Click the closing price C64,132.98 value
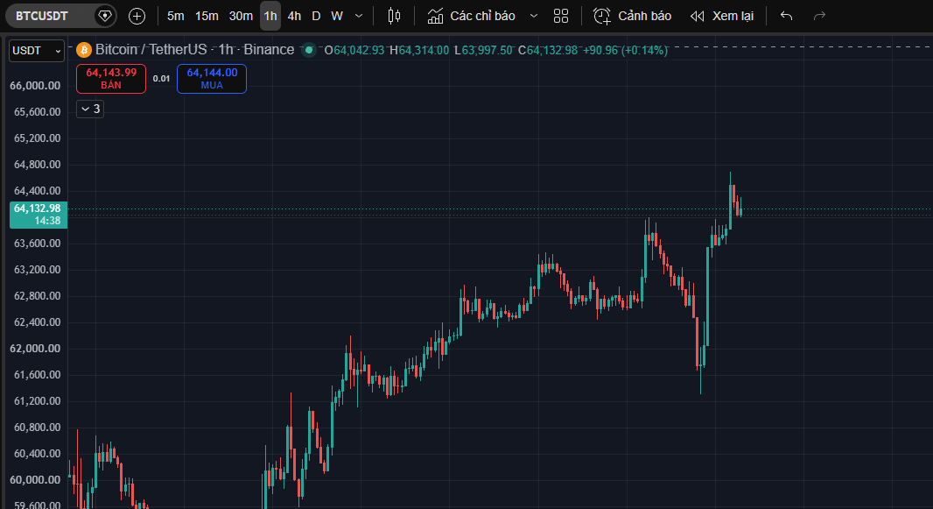Viewport: 933px width, 509px height. 547,51
